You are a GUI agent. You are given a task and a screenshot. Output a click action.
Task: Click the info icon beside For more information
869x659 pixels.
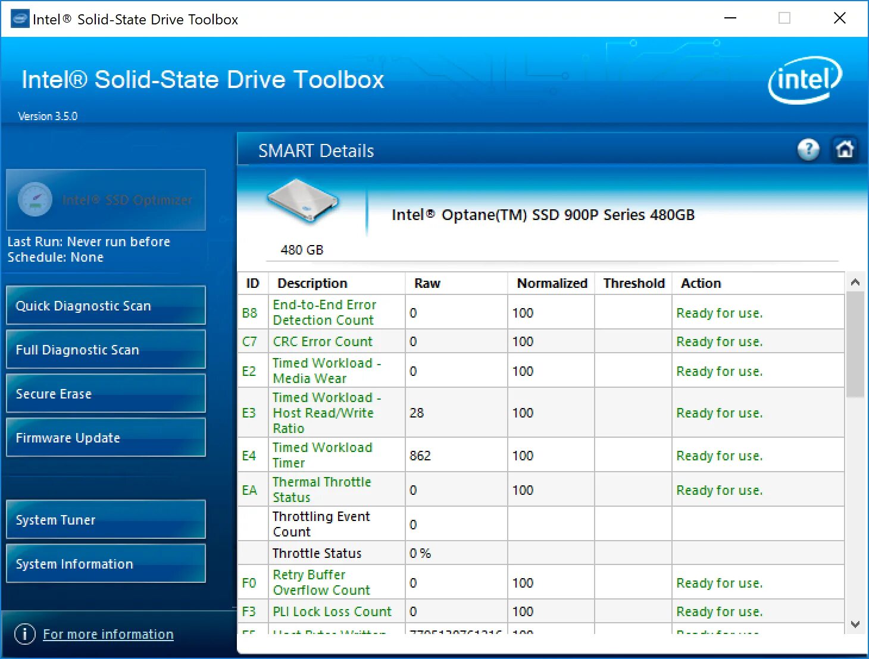point(24,634)
